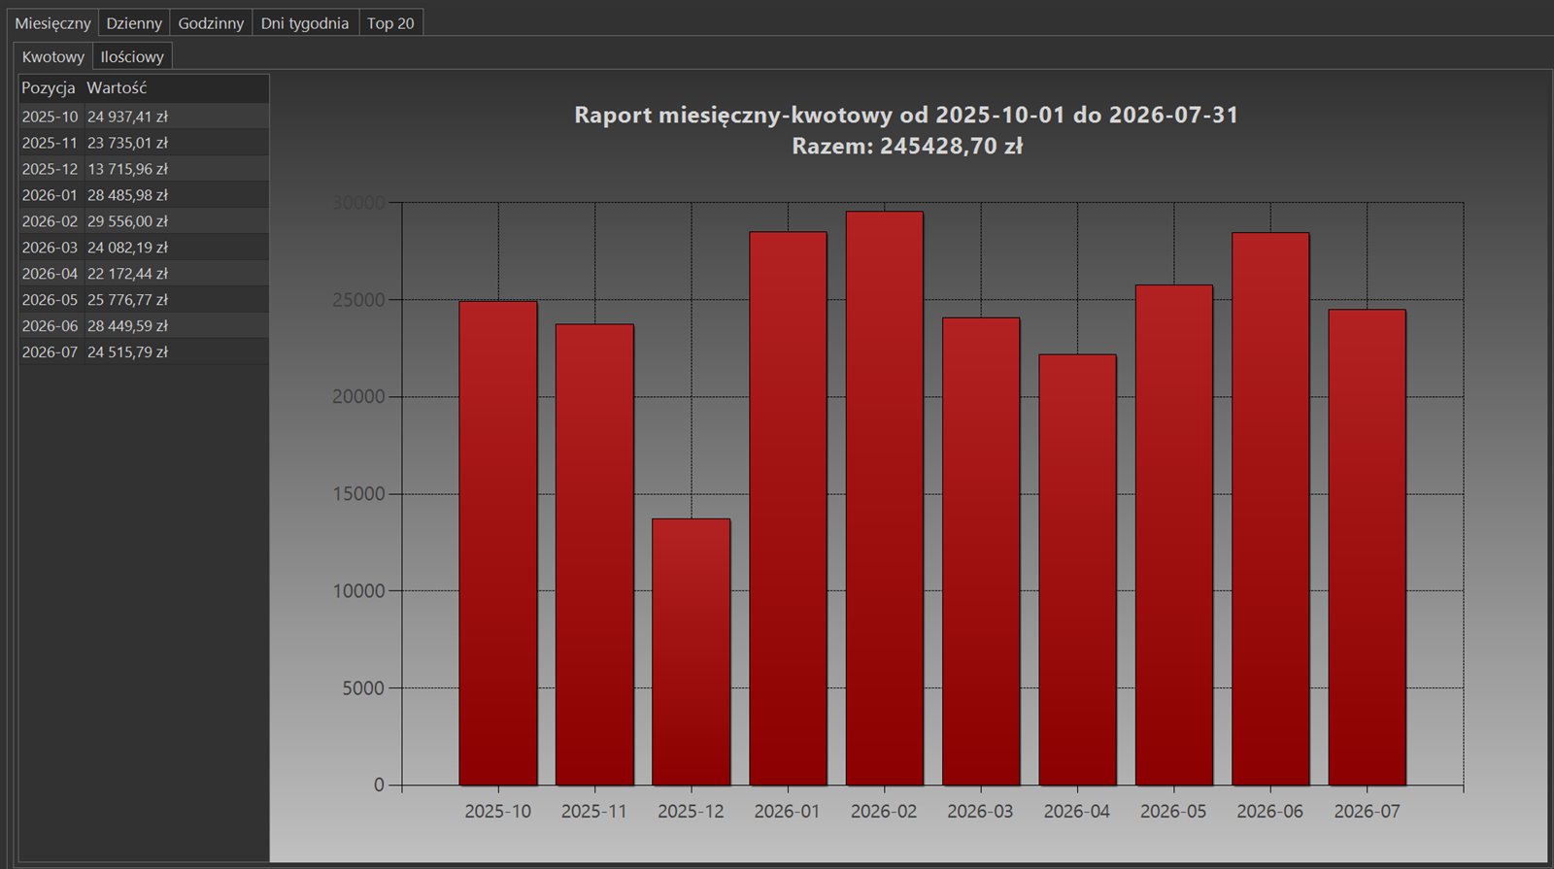Click the 2026-04 x-axis label
The height and width of the screenshot is (869, 1554).
tap(1077, 812)
